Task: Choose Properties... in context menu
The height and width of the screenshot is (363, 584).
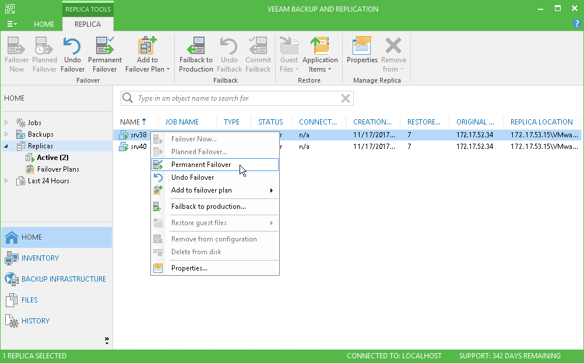Action: coord(215,268)
